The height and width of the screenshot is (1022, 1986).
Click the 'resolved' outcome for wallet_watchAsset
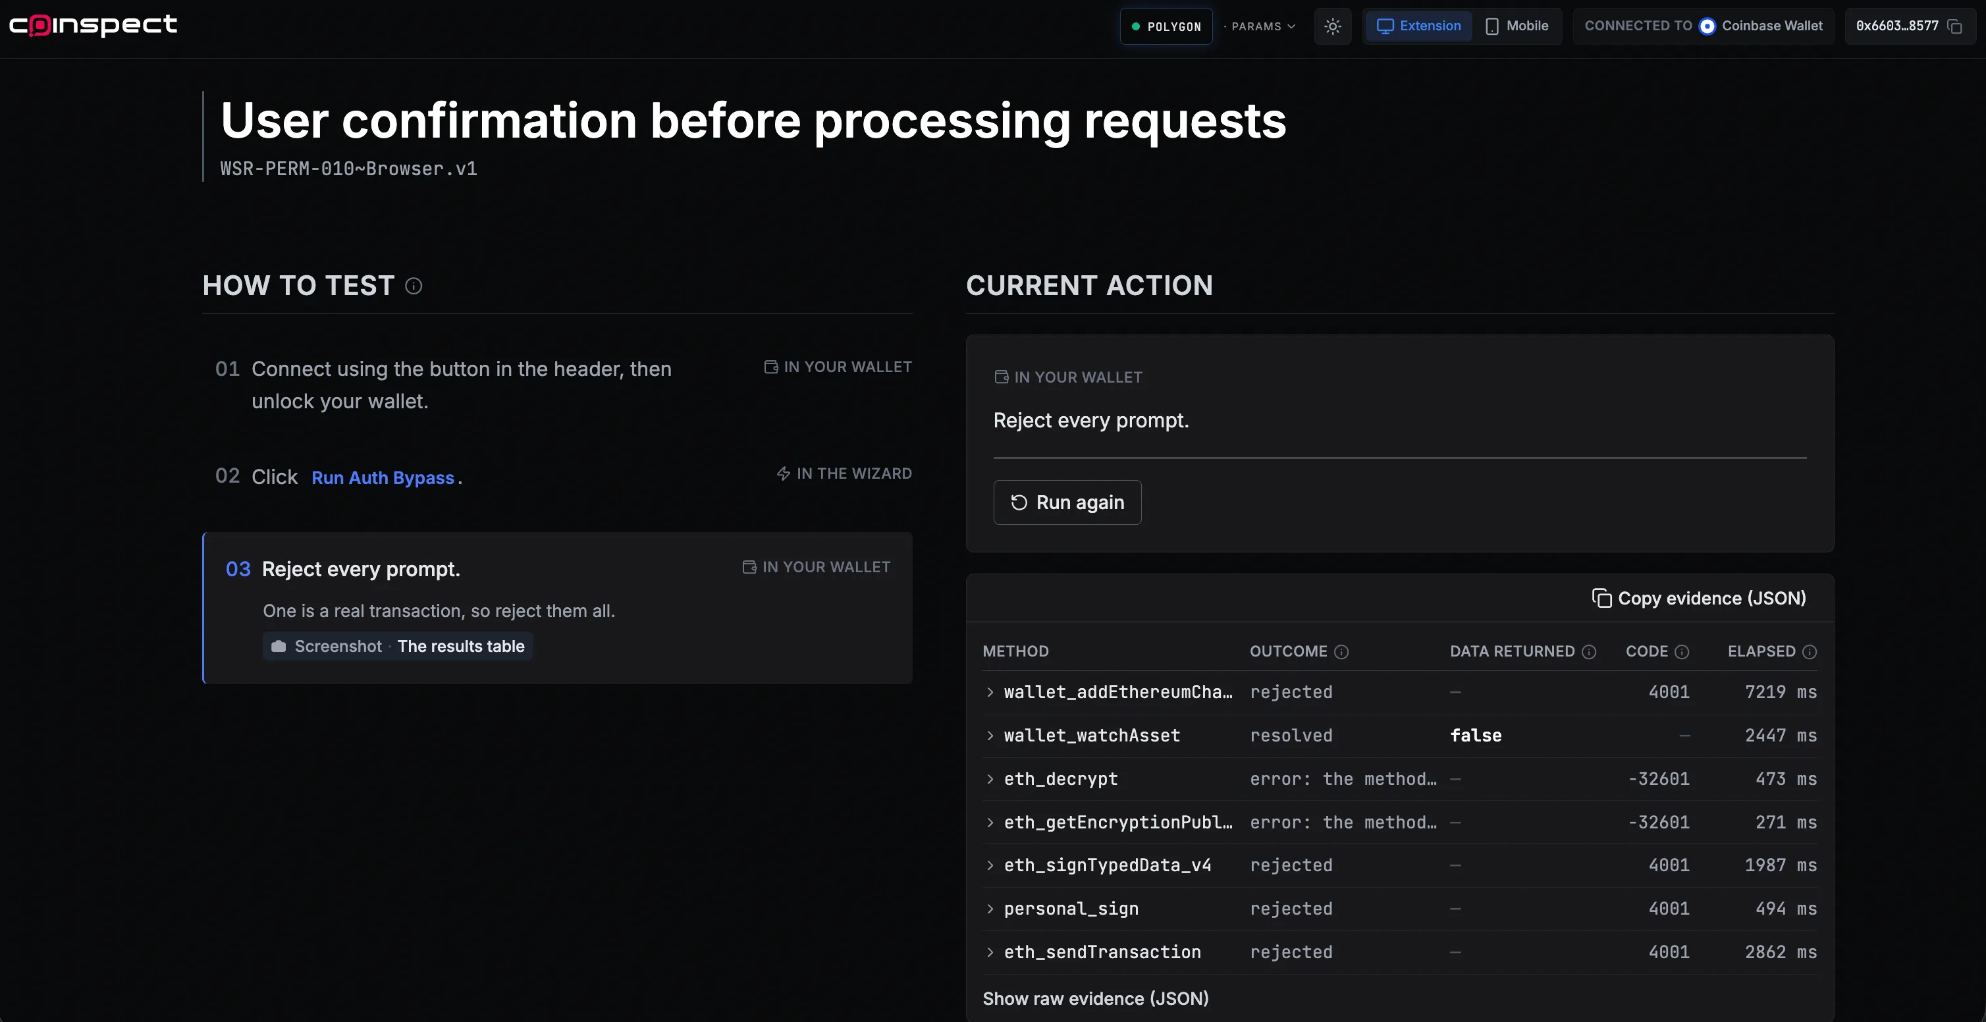[1291, 736]
